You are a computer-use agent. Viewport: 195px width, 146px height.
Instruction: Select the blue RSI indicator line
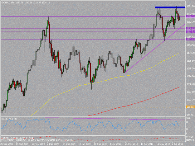(x=90, y=125)
